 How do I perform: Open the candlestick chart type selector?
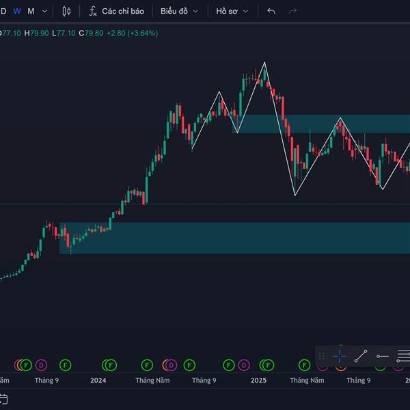tap(66, 11)
